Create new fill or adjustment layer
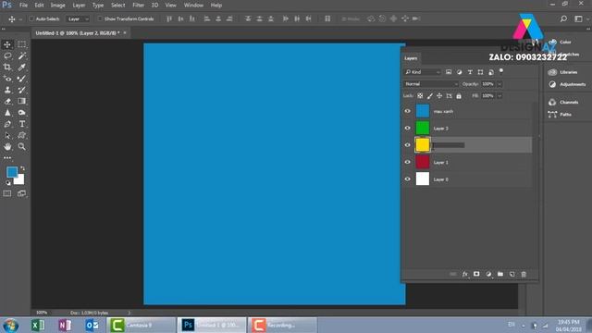 pyautogui.click(x=488, y=274)
